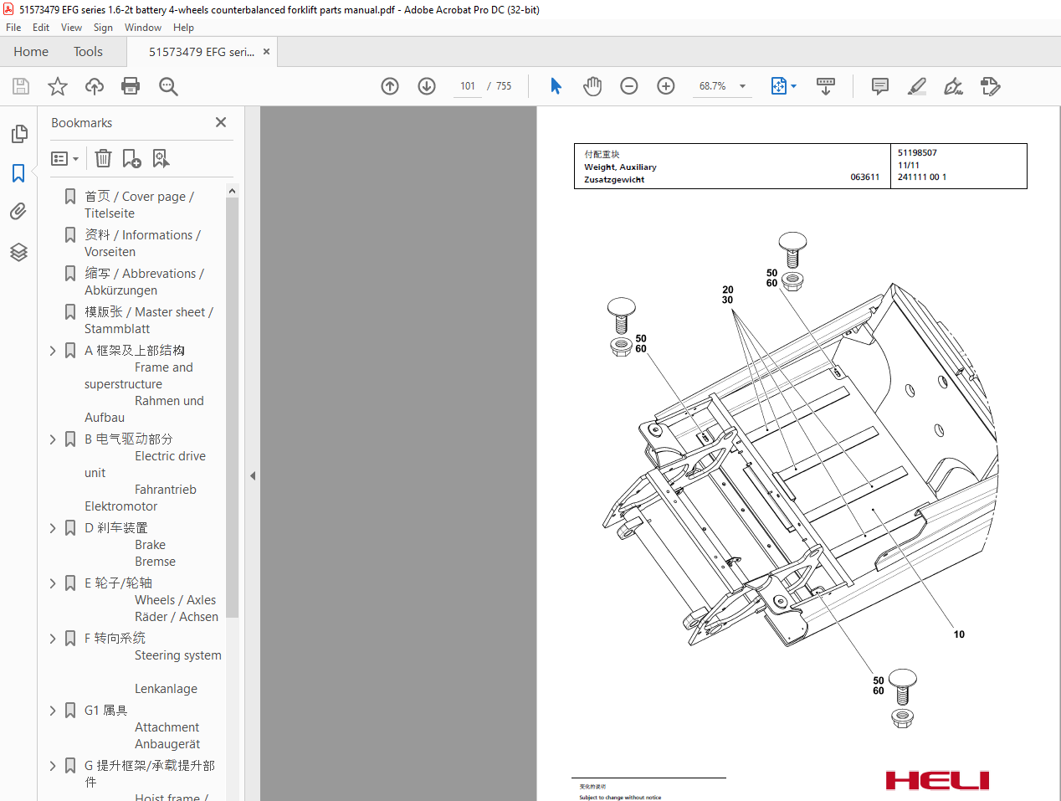The width and height of the screenshot is (1061, 801).
Task: Click the stamp tool icon
Action: pyautogui.click(x=991, y=86)
